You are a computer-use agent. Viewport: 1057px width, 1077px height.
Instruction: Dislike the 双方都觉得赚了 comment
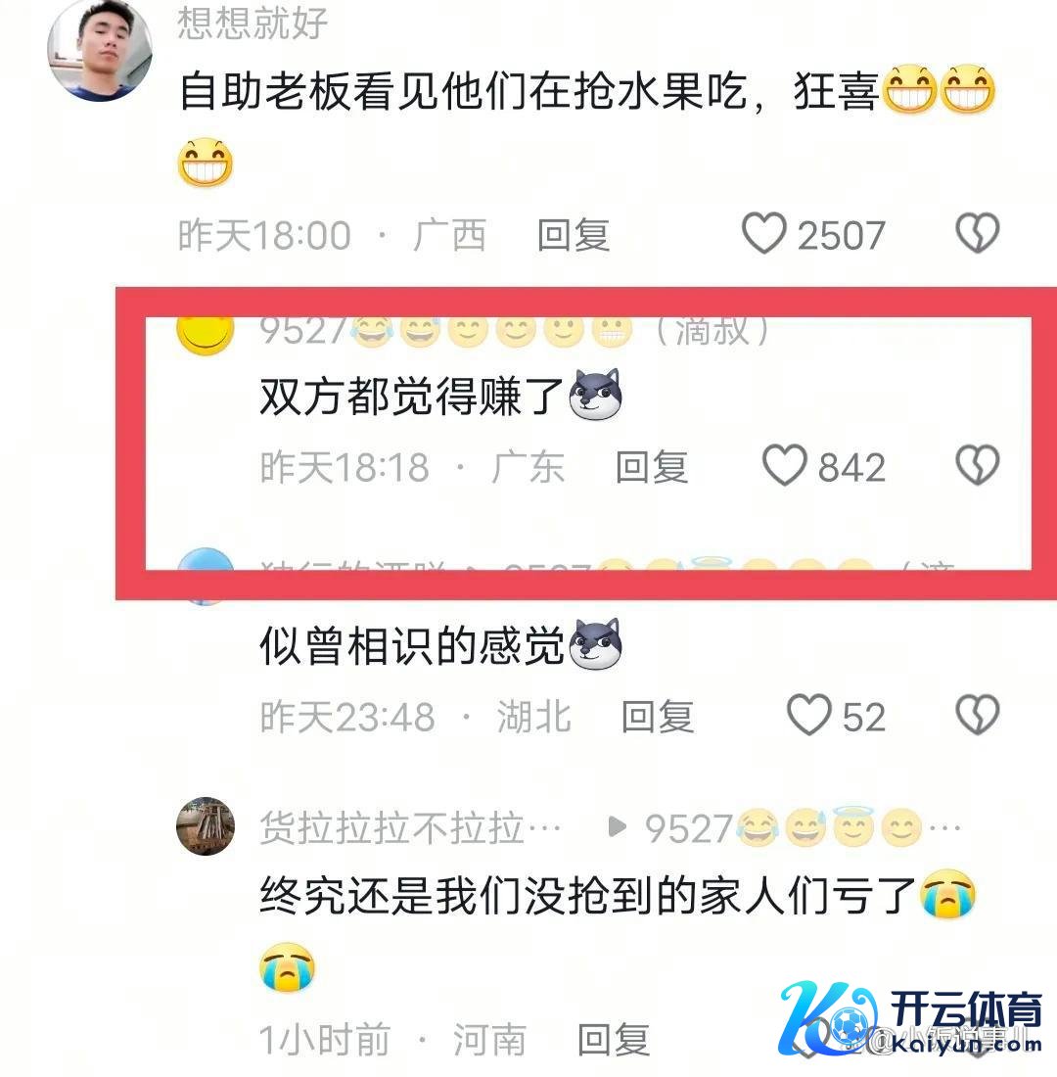tap(978, 466)
